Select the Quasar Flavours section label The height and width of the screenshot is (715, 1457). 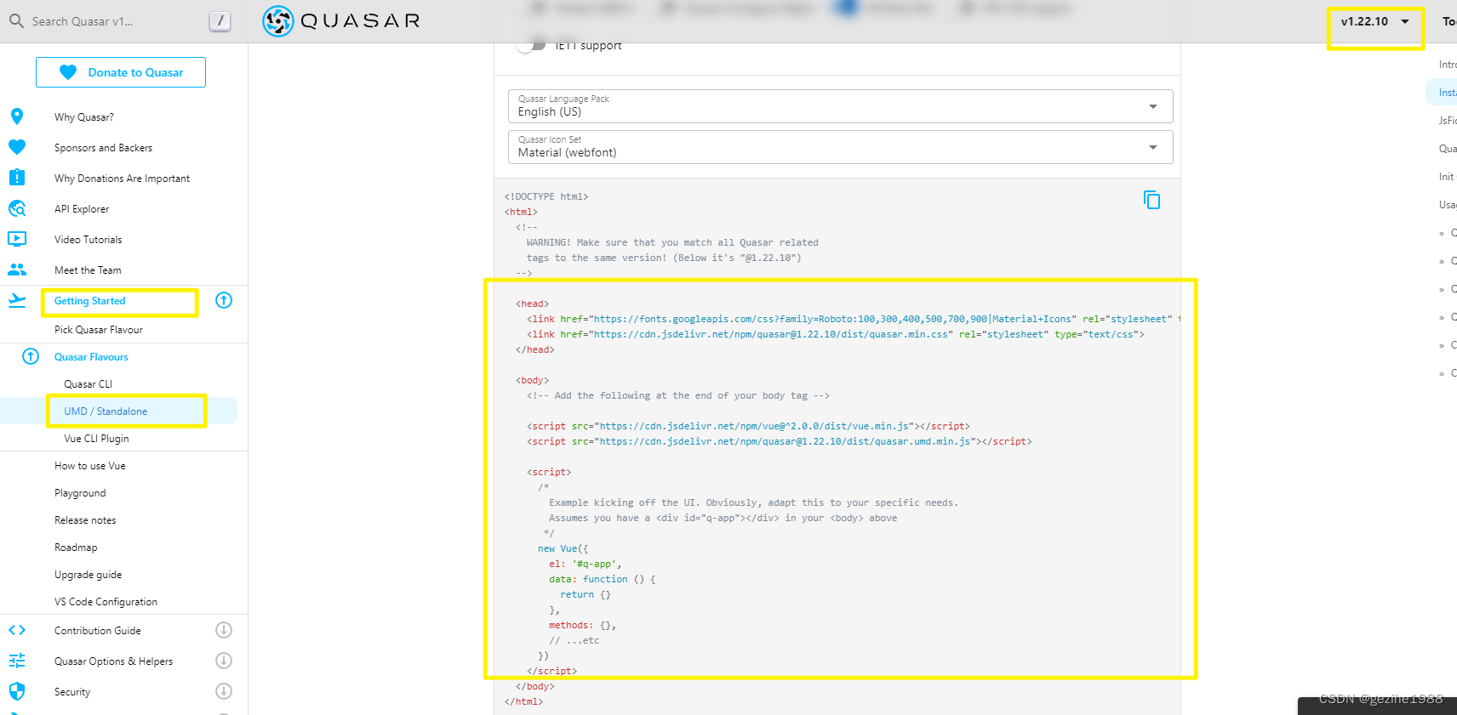91,357
